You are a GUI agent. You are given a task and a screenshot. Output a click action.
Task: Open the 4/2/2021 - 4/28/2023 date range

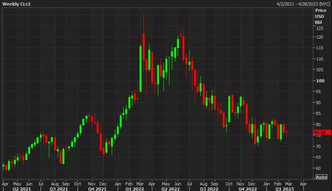302,3
